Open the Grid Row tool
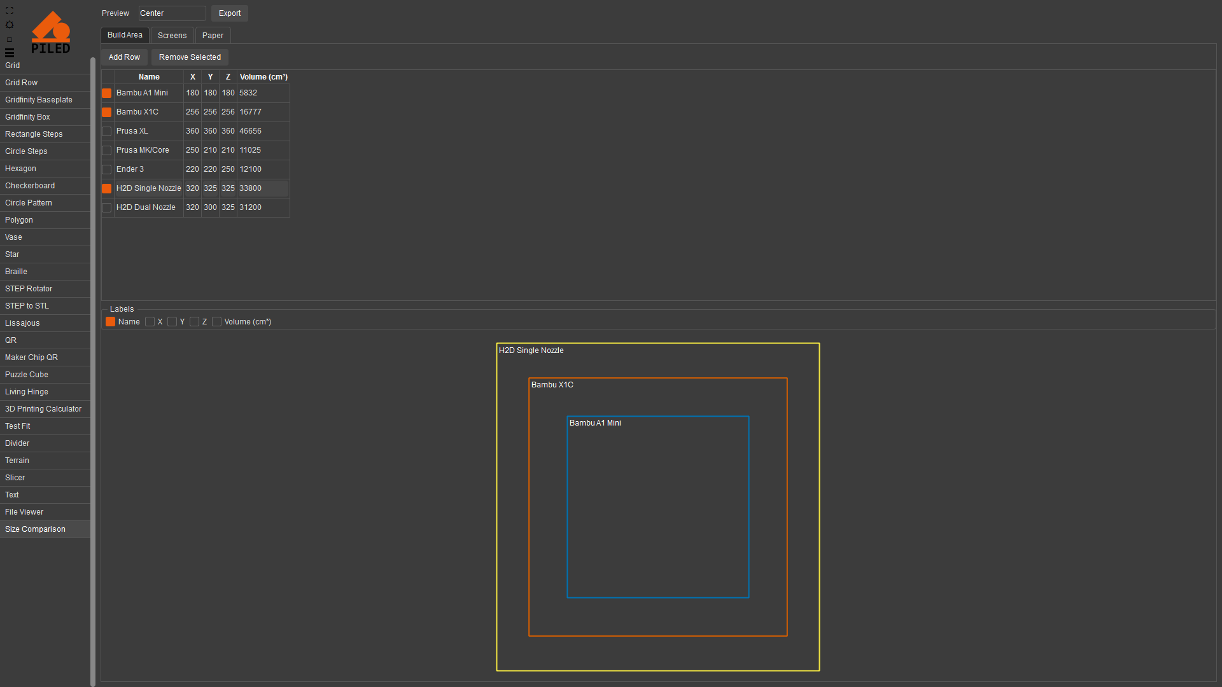This screenshot has width=1222, height=687. (45, 83)
